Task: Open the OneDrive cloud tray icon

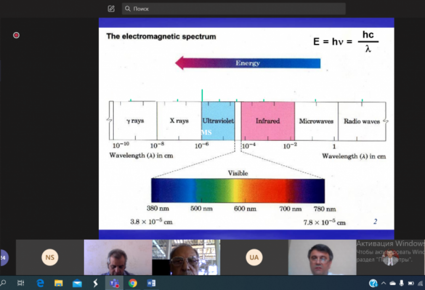Action: 392,284
